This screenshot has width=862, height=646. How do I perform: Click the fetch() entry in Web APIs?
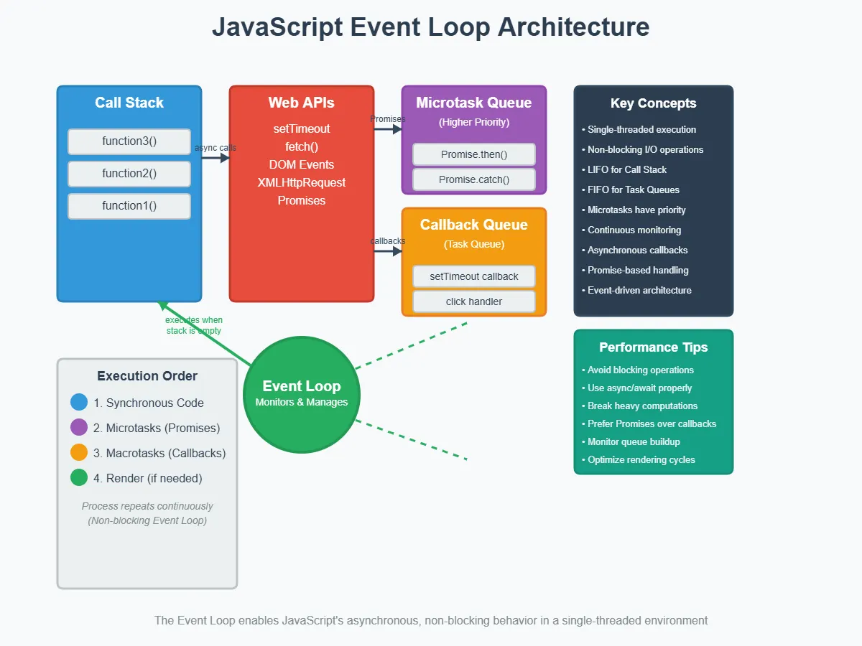[x=302, y=146]
